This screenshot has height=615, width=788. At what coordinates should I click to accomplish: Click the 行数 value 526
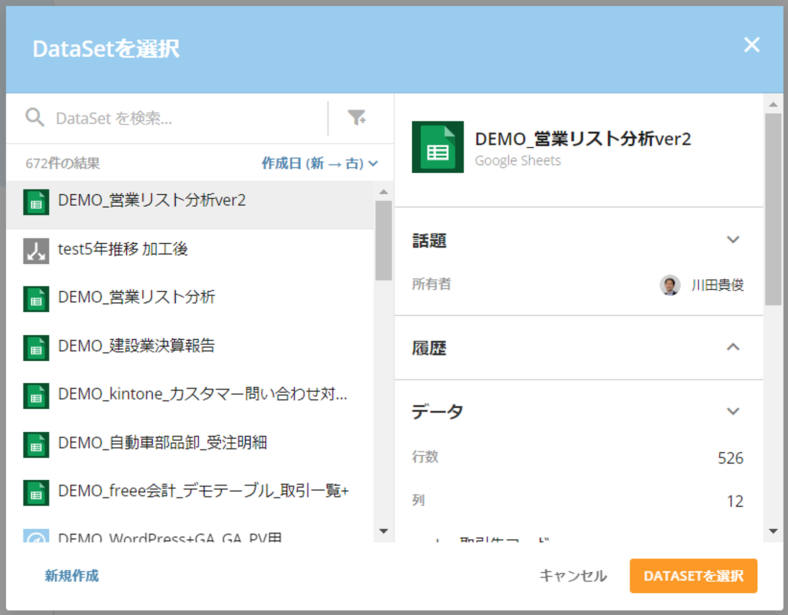(730, 458)
